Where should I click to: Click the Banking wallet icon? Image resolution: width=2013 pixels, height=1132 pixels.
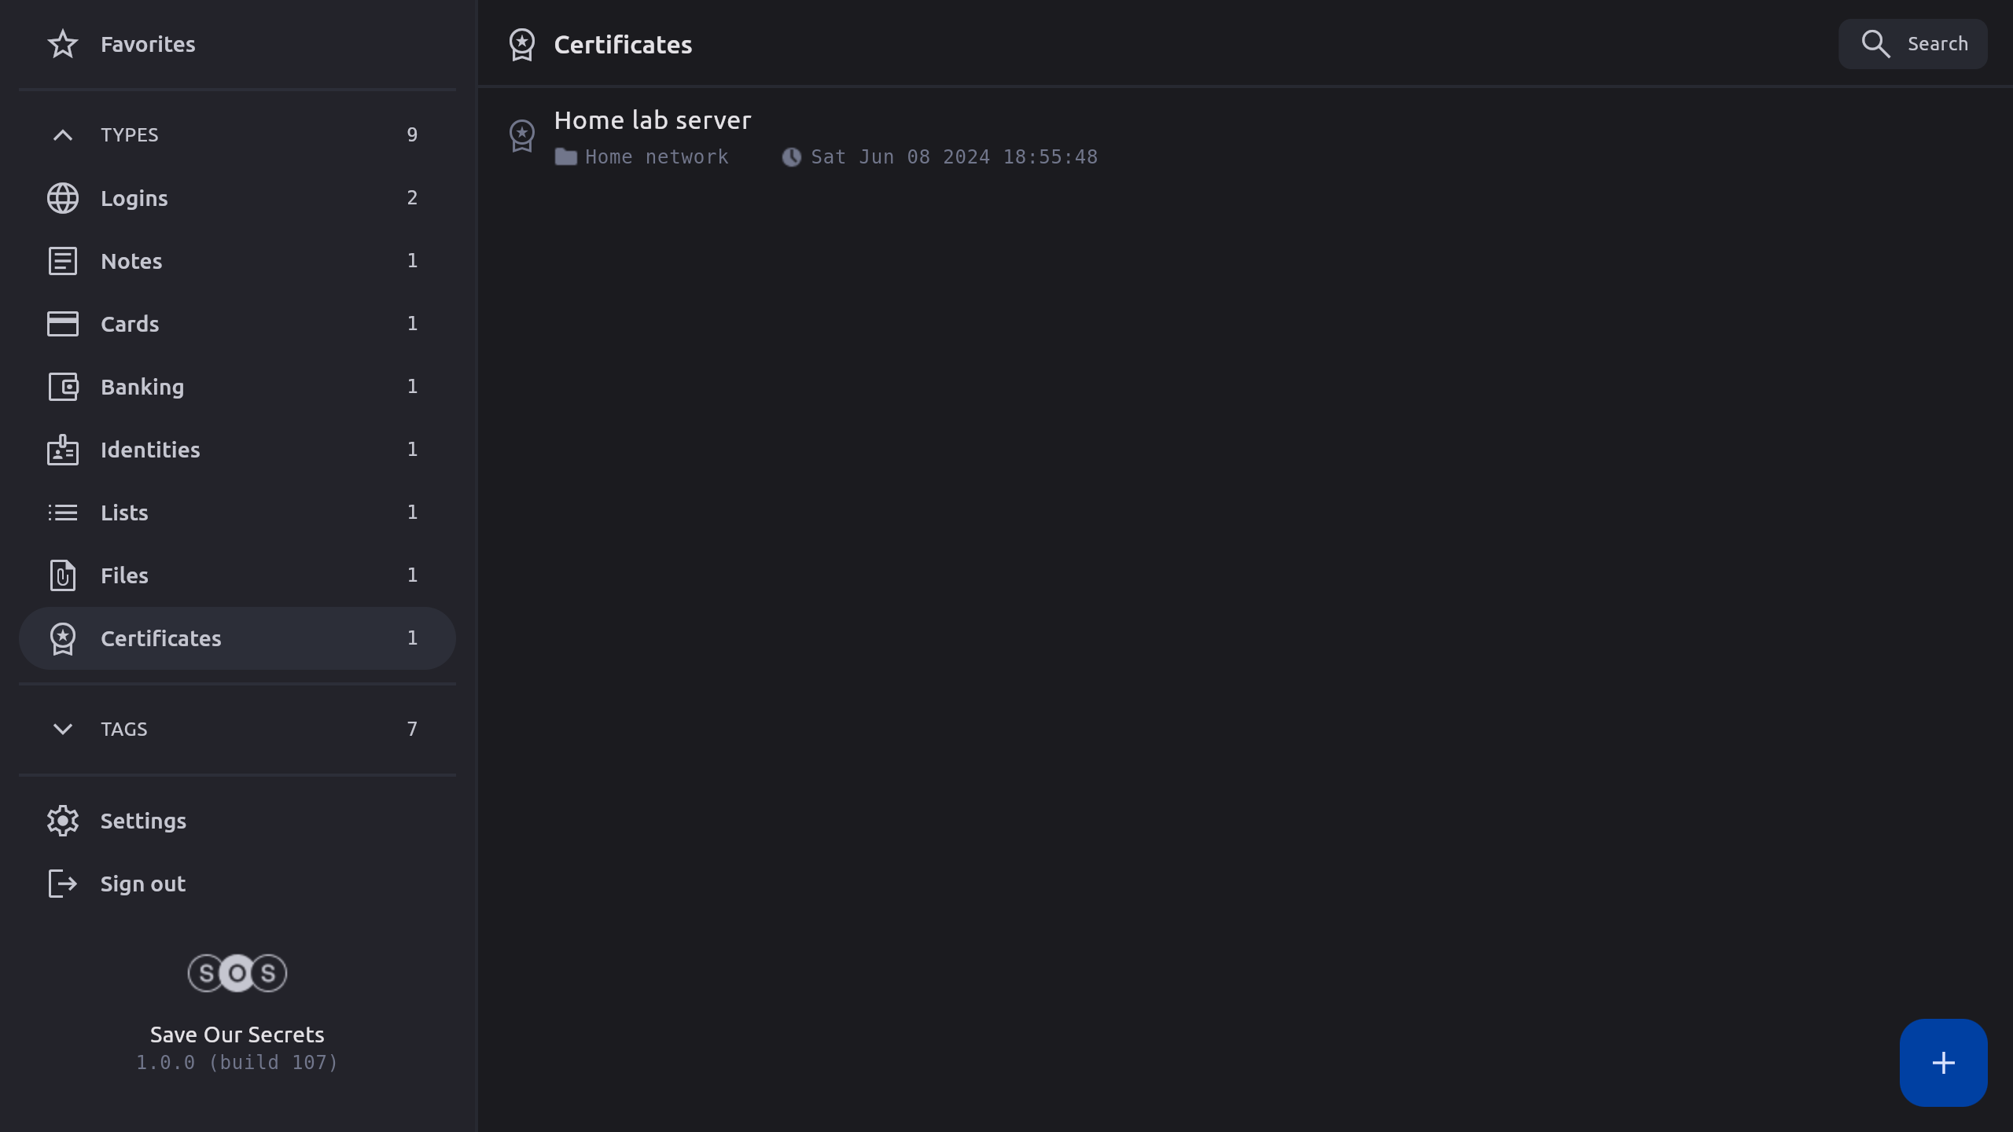pos(63,387)
